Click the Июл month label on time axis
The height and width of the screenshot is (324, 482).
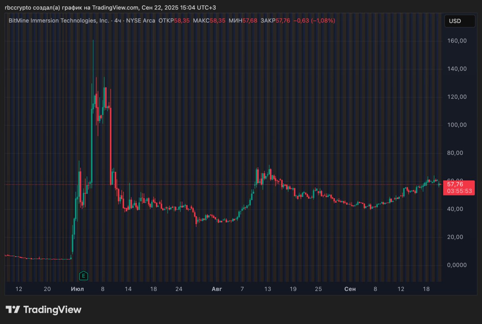click(x=77, y=289)
